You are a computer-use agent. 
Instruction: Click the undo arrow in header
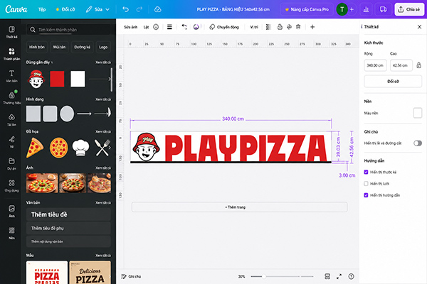point(125,9)
